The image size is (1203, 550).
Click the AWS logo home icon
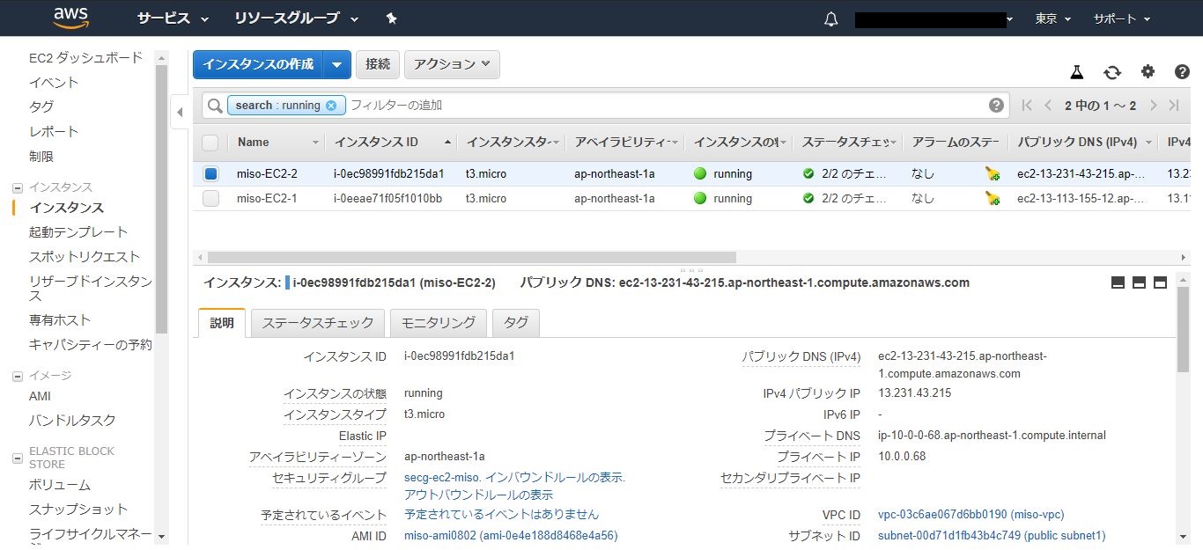pos(70,18)
